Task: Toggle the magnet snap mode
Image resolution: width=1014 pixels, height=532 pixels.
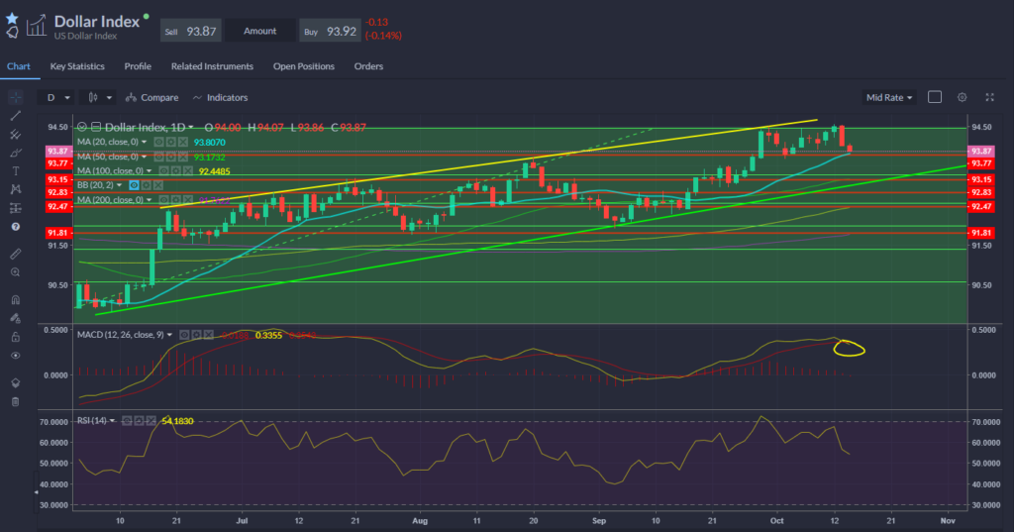Action: point(16,299)
